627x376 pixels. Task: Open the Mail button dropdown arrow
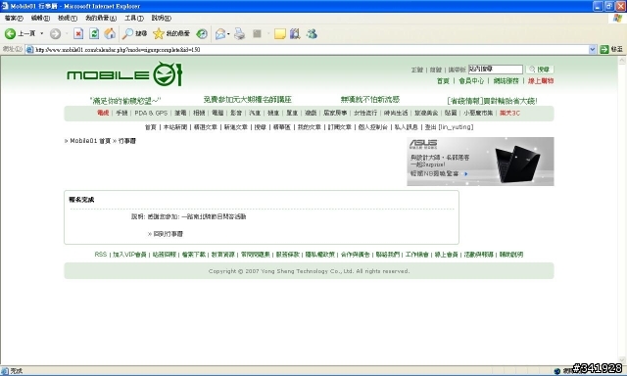[x=228, y=34]
